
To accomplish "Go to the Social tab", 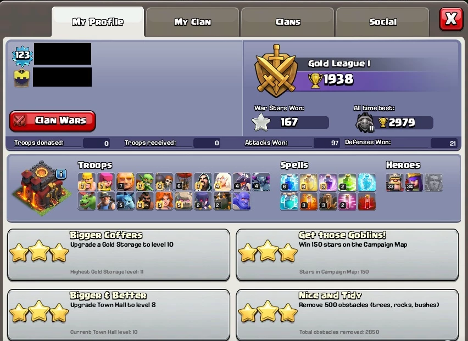I will (383, 22).
